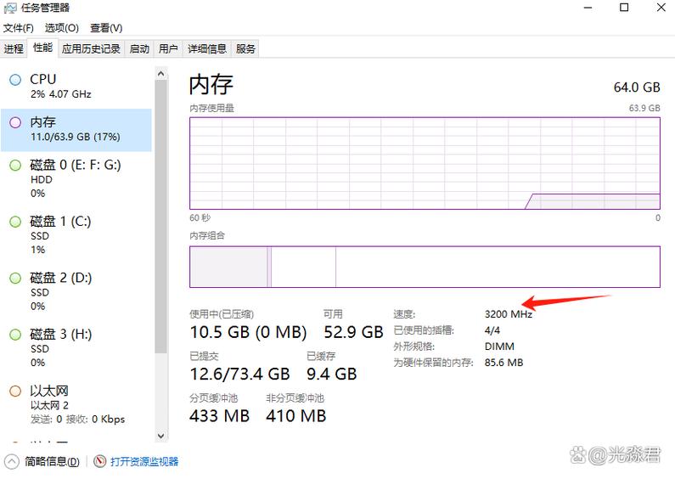
Task: Click the 磁盘 0 green circle icon
Action: click(15, 165)
